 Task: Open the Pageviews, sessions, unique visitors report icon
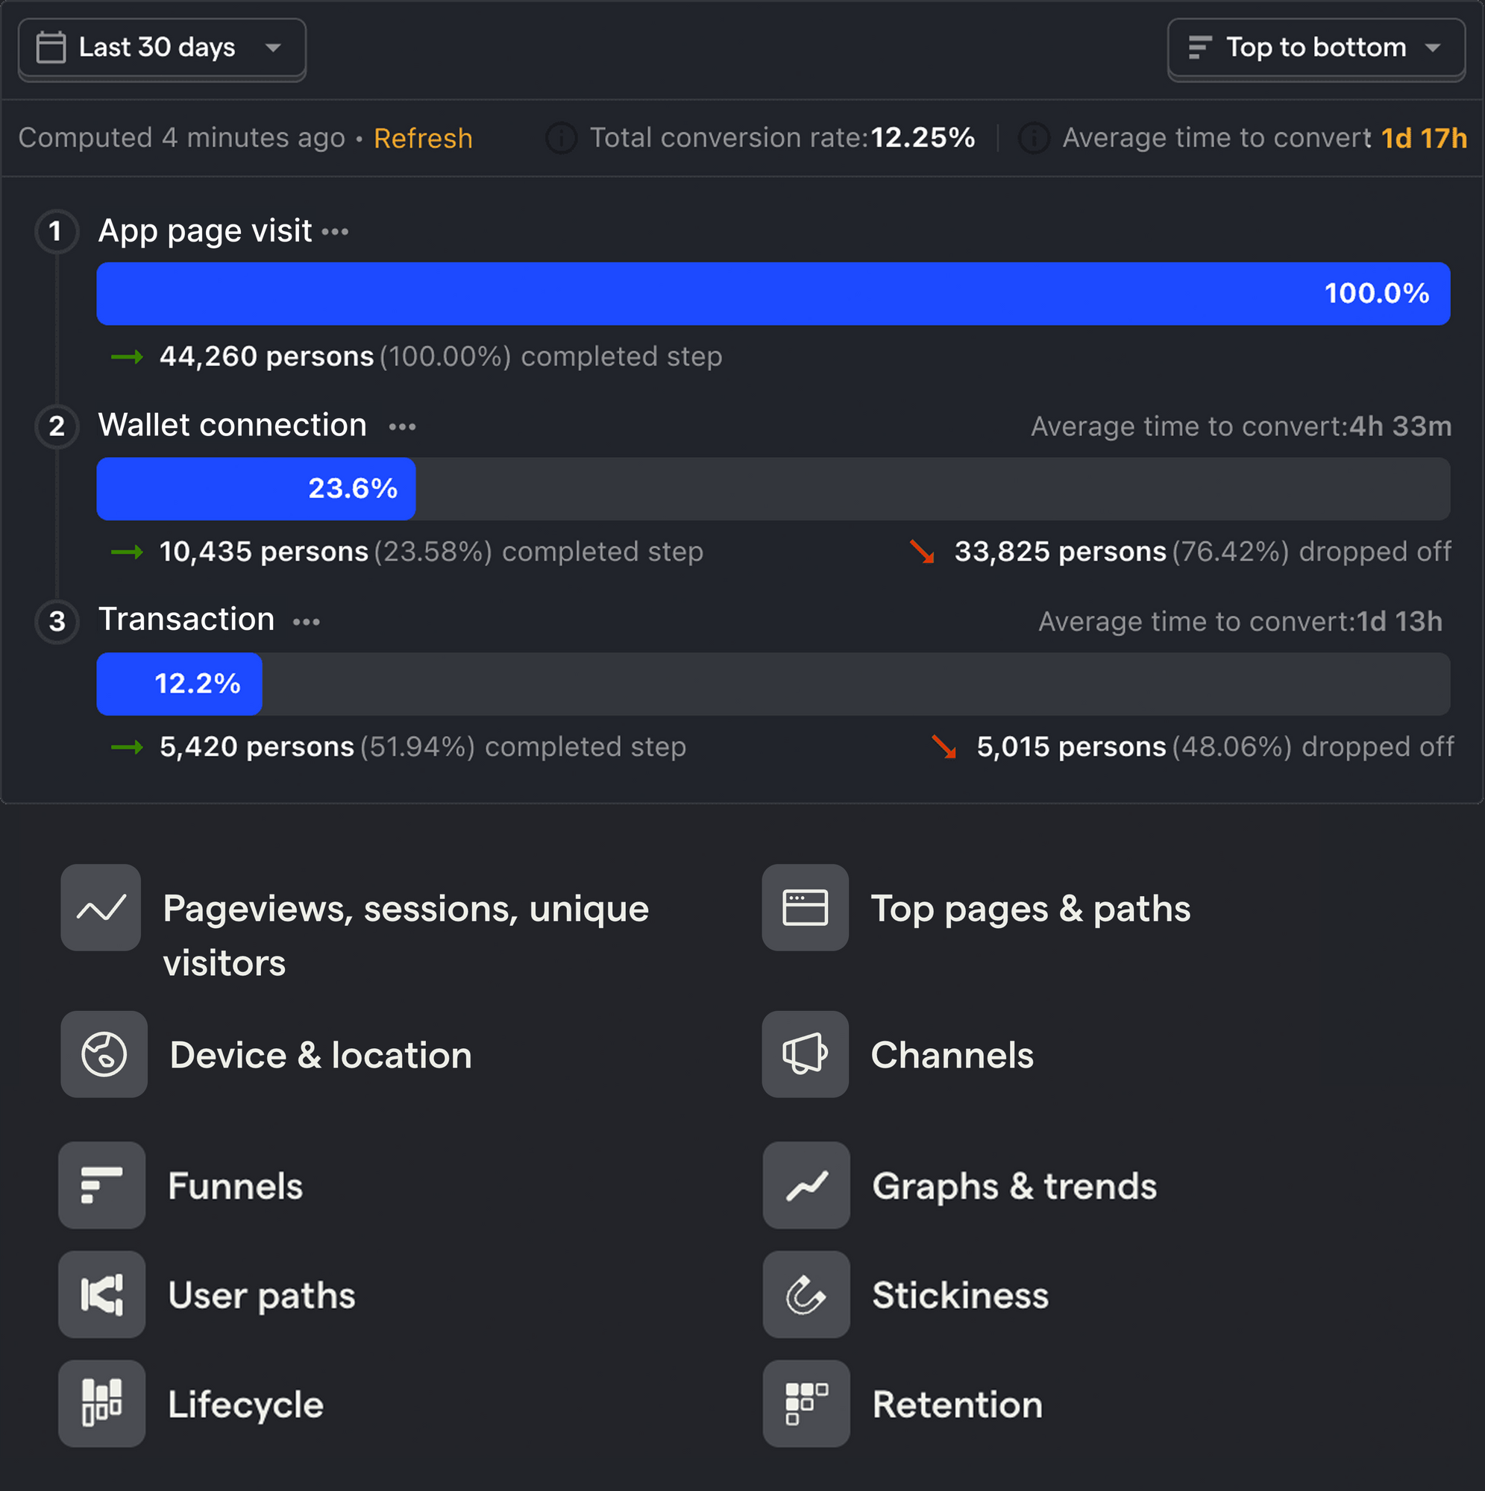point(101,907)
